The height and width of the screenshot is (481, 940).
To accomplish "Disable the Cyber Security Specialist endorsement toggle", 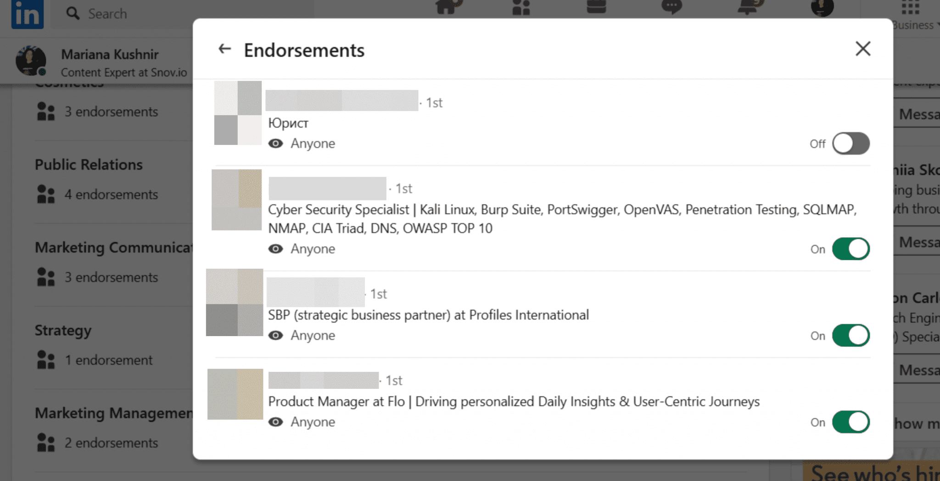I will click(x=851, y=249).
